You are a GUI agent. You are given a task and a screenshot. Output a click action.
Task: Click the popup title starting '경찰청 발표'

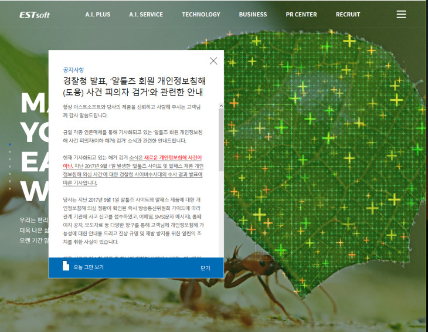[x=134, y=86]
